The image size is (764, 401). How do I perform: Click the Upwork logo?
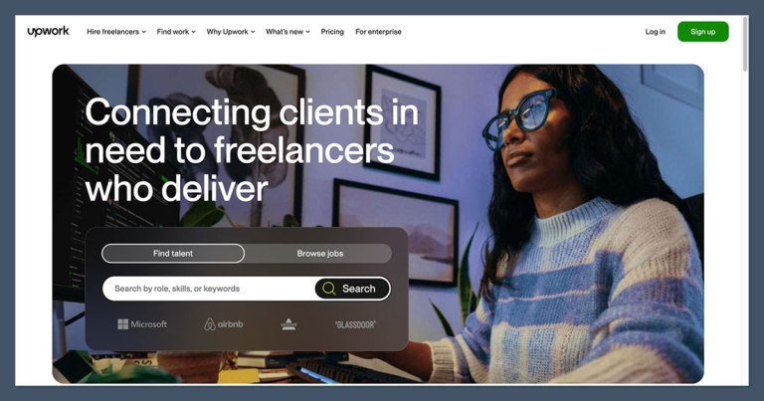point(48,32)
